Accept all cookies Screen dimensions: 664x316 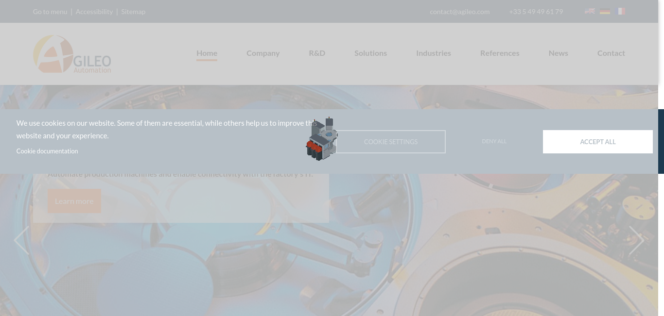click(x=598, y=142)
